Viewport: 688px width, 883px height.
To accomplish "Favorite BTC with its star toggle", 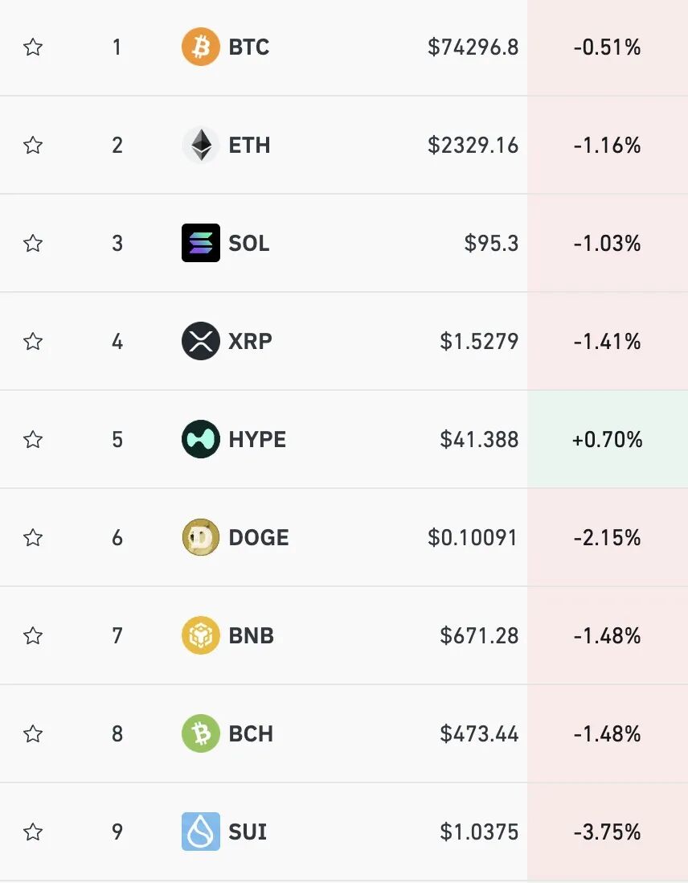I will (33, 47).
